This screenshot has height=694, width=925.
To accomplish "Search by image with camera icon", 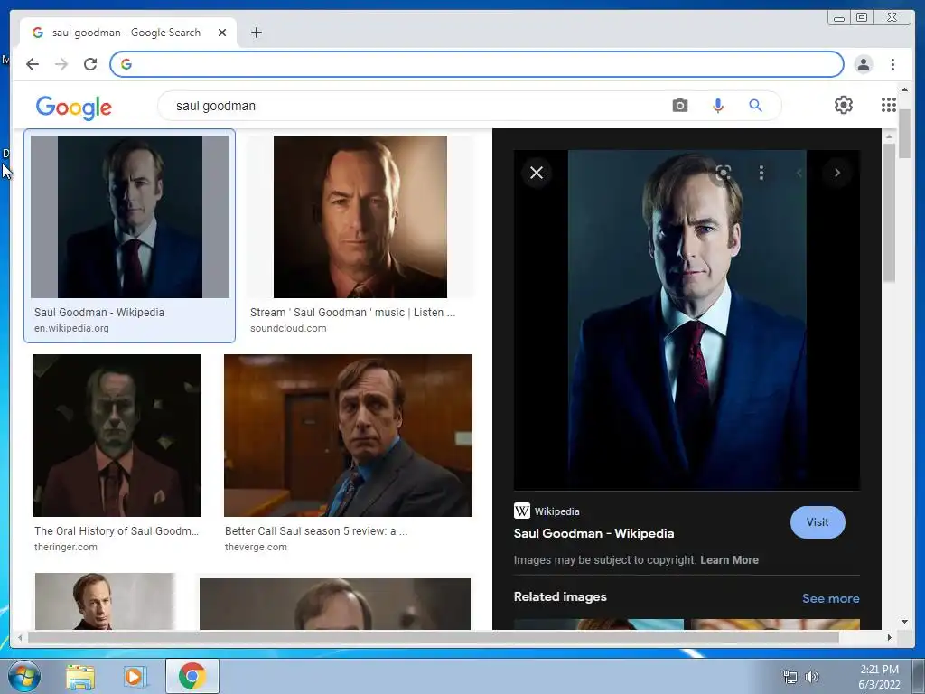I will click(x=679, y=106).
